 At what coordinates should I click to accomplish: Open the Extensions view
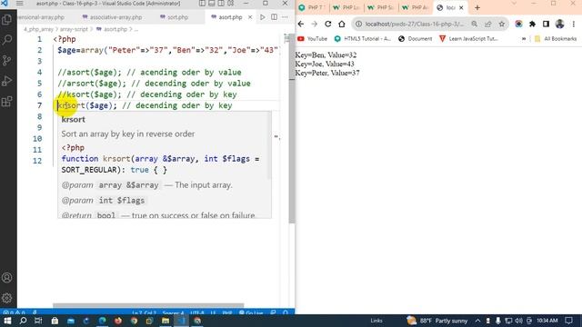(x=6, y=101)
